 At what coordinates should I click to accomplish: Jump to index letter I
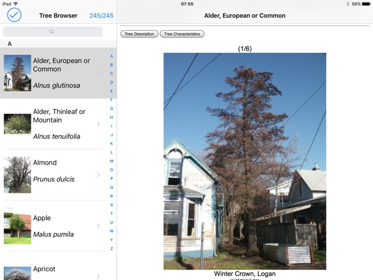pyautogui.click(x=111, y=126)
